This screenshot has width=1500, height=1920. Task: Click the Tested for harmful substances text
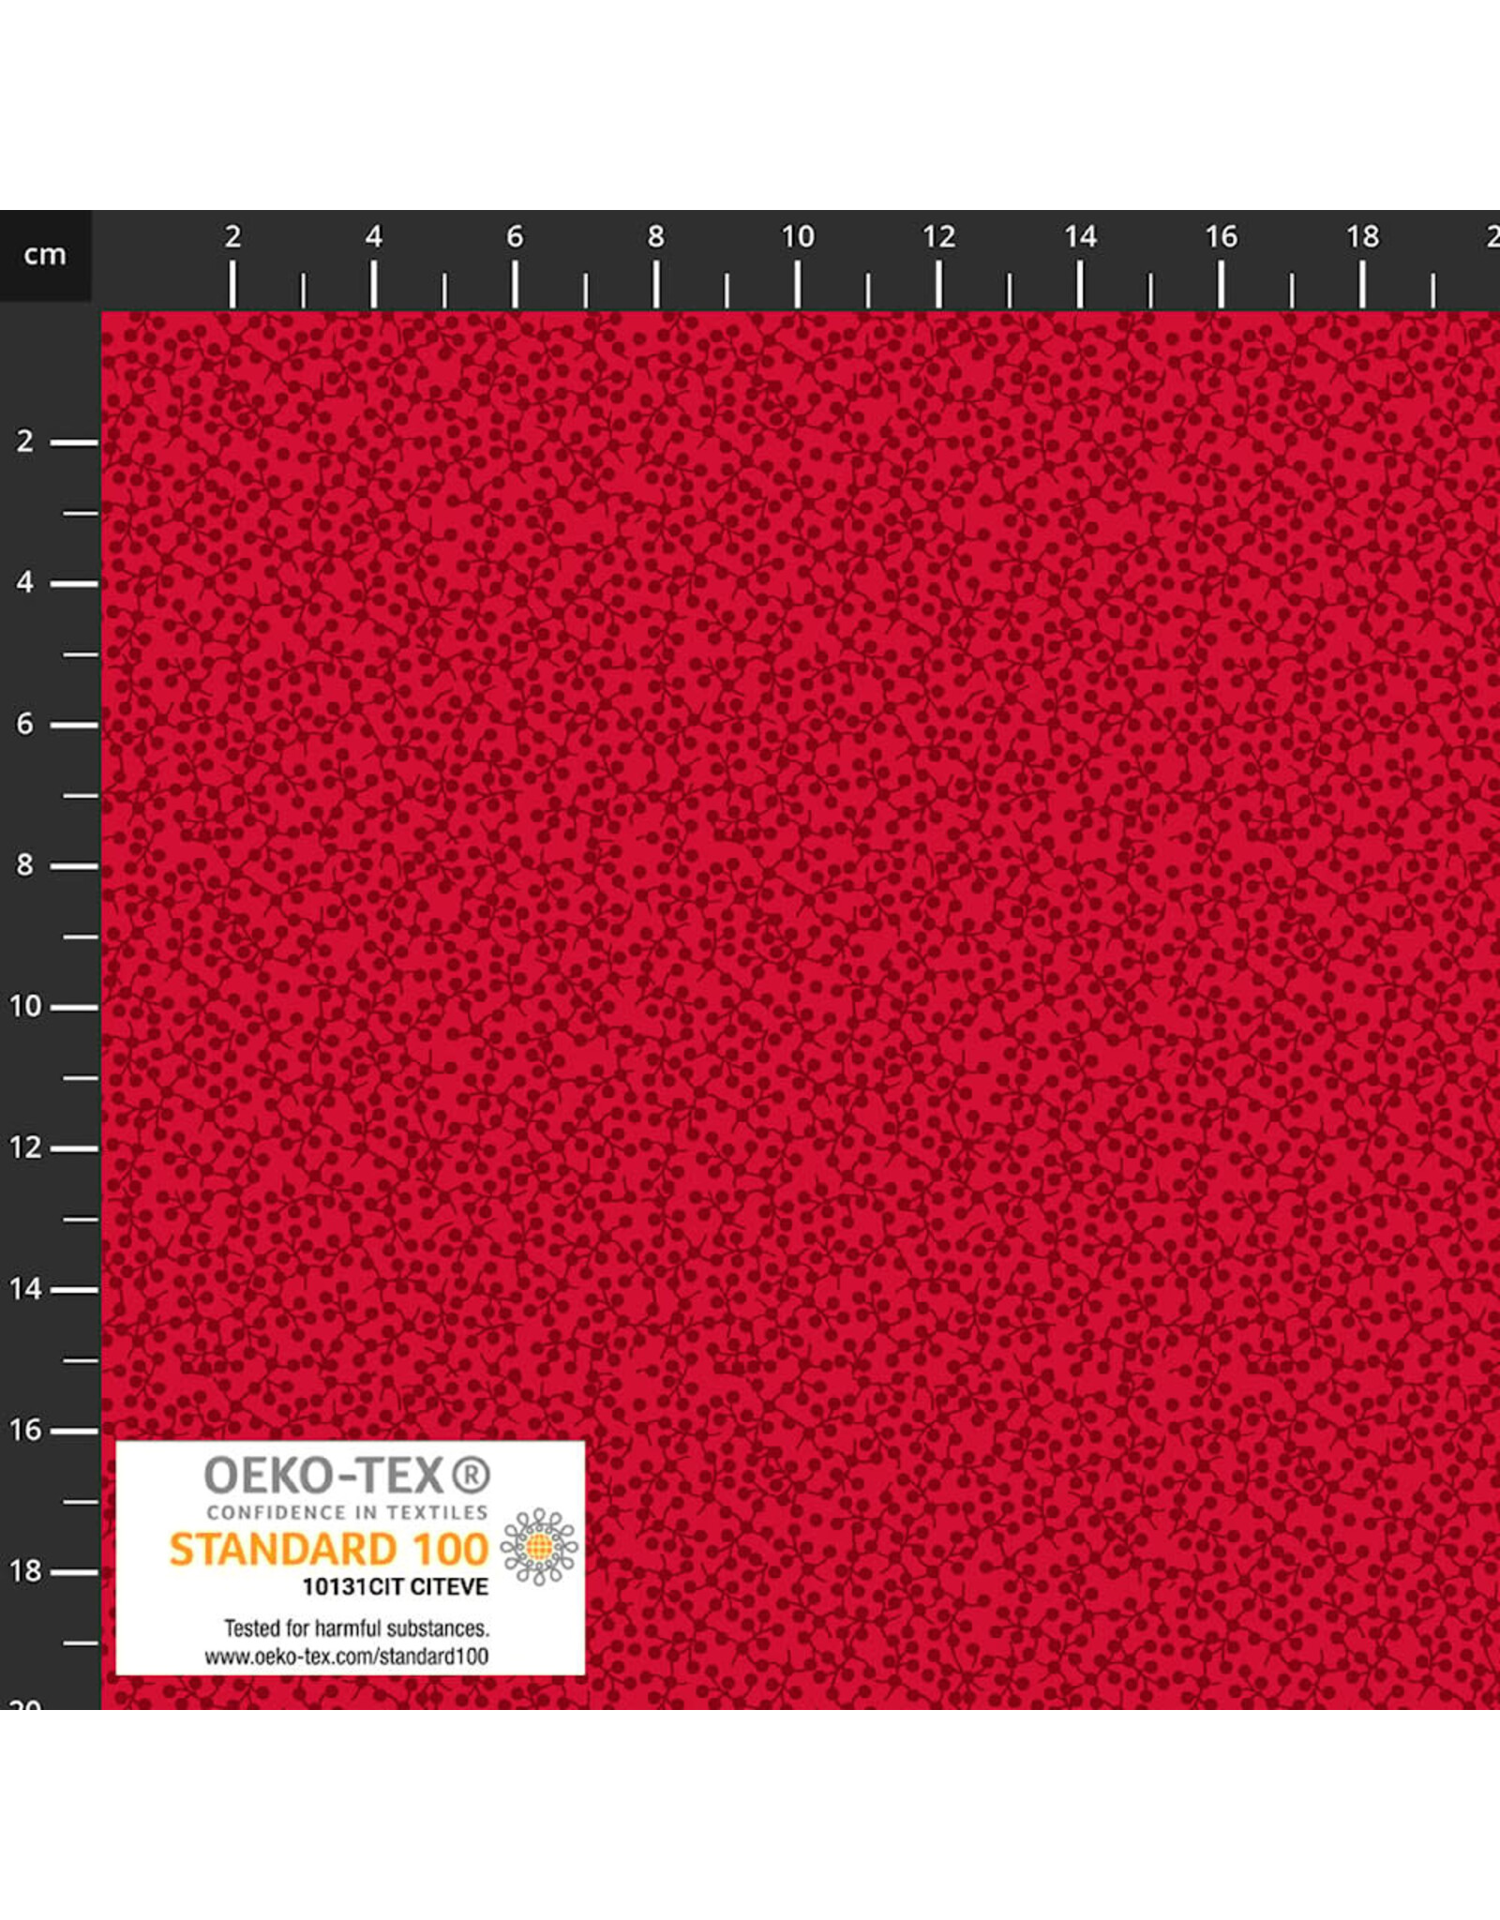[357, 1627]
